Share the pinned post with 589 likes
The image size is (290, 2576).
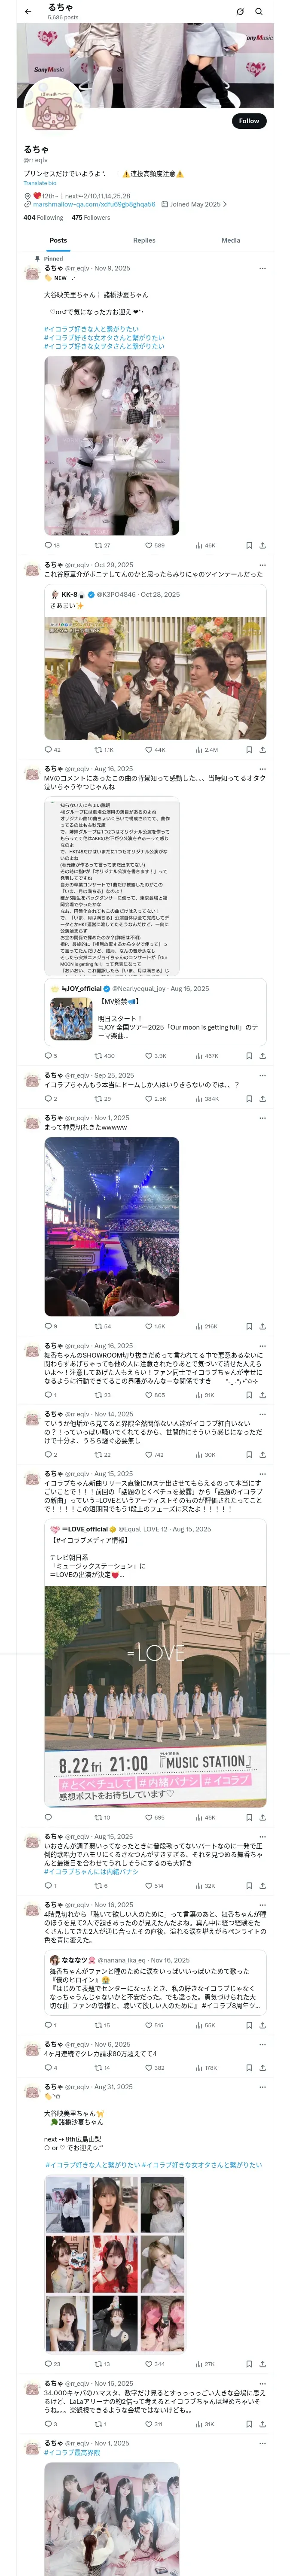pos(262,545)
